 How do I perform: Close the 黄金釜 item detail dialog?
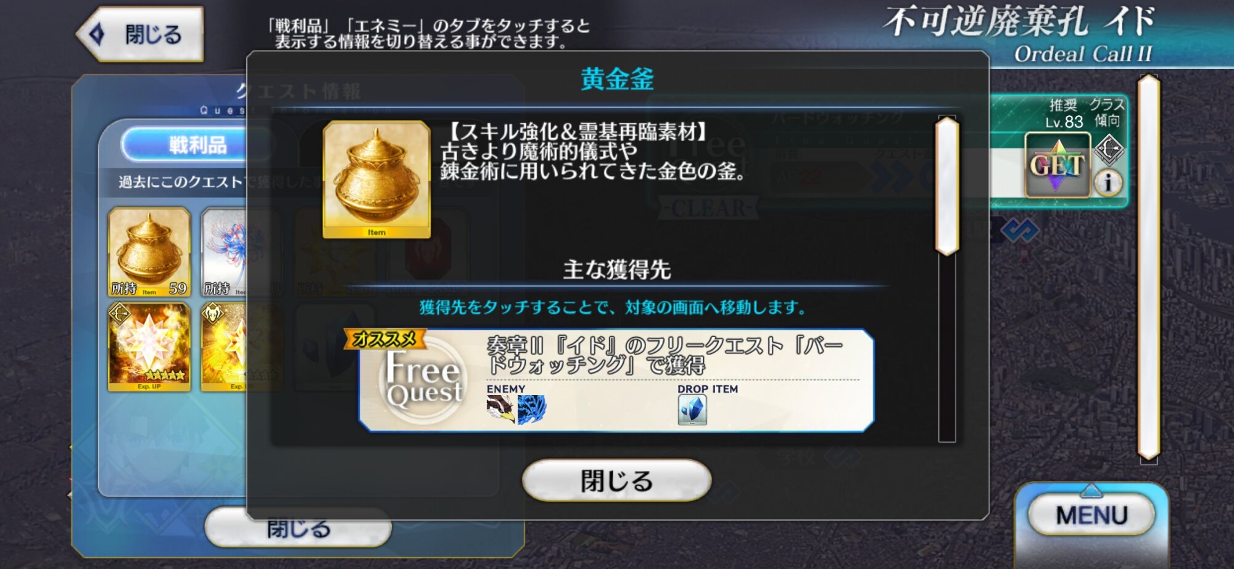coord(616,480)
